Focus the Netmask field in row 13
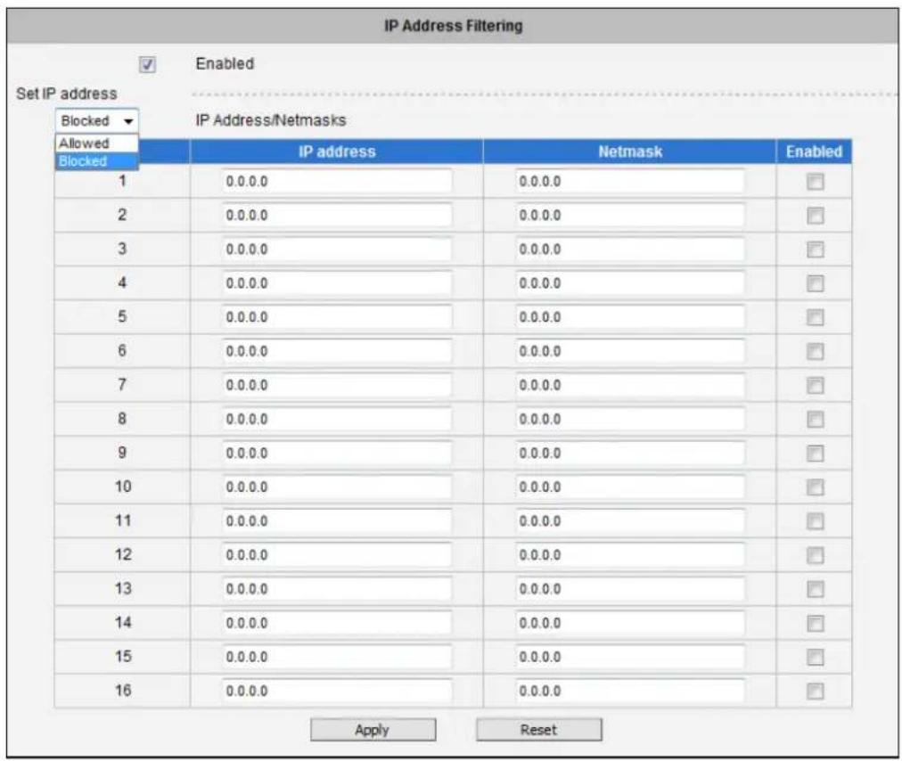The height and width of the screenshot is (761, 902). (x=630, y=589)
